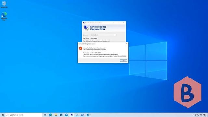Click the 'The function requested is not supported' line

pyautogui.click(x=95, y=50)
